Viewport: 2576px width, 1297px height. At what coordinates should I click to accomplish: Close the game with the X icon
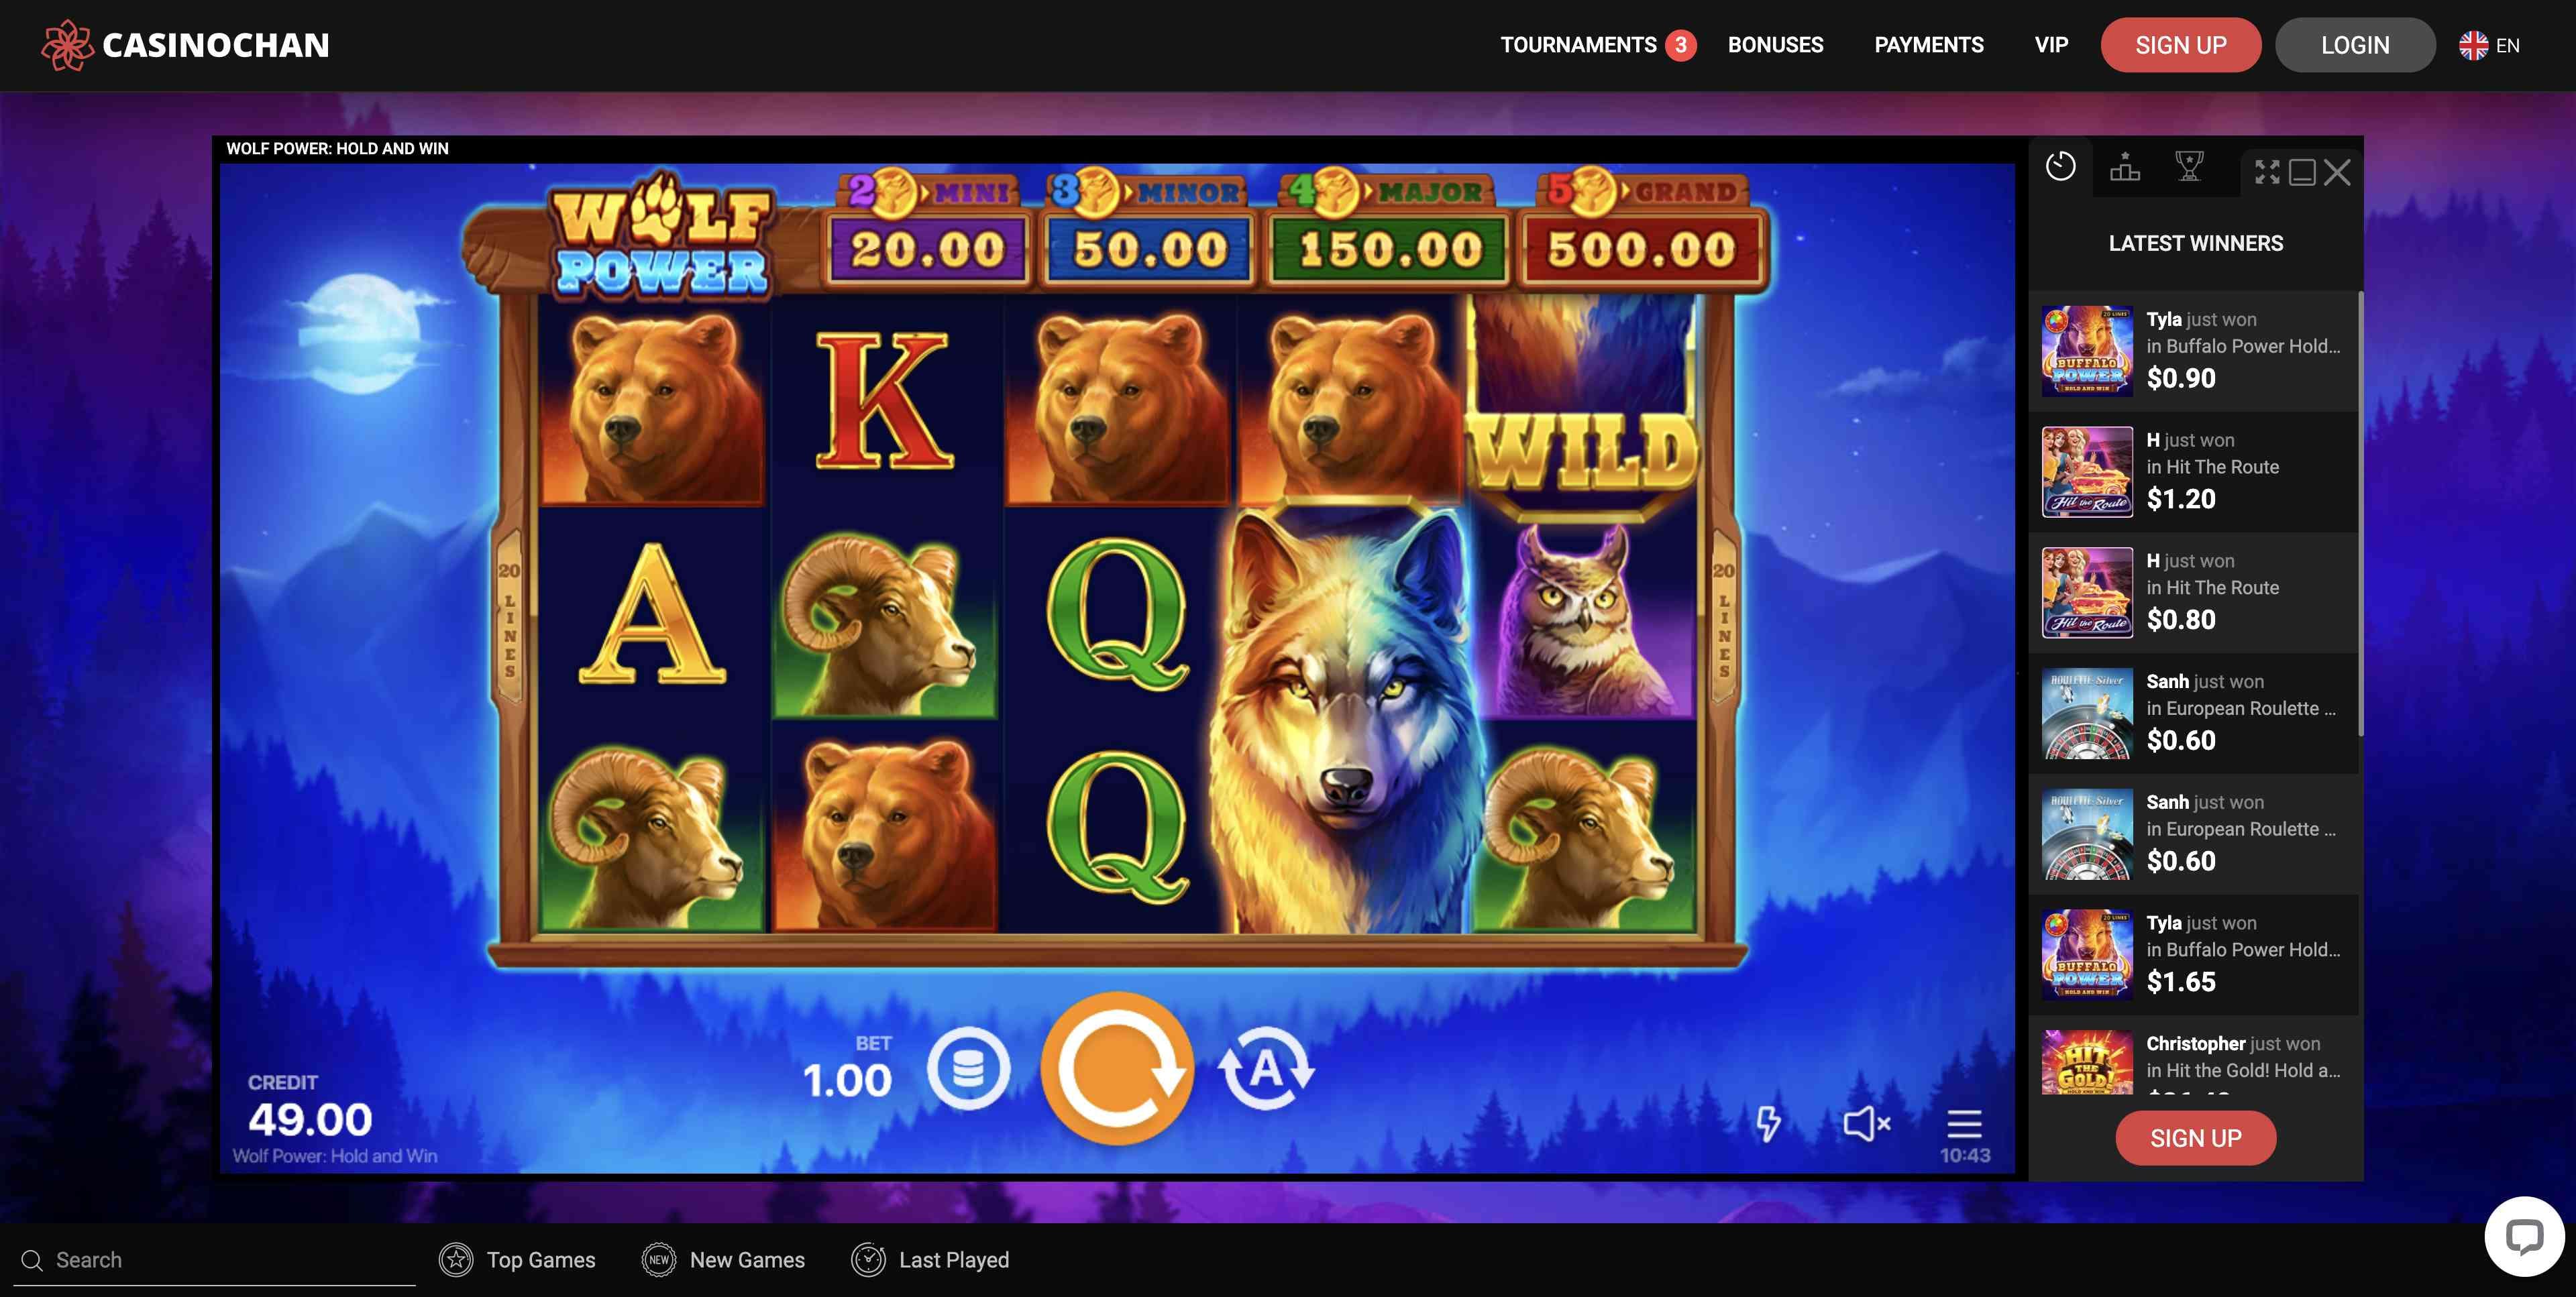[2337, 172]
